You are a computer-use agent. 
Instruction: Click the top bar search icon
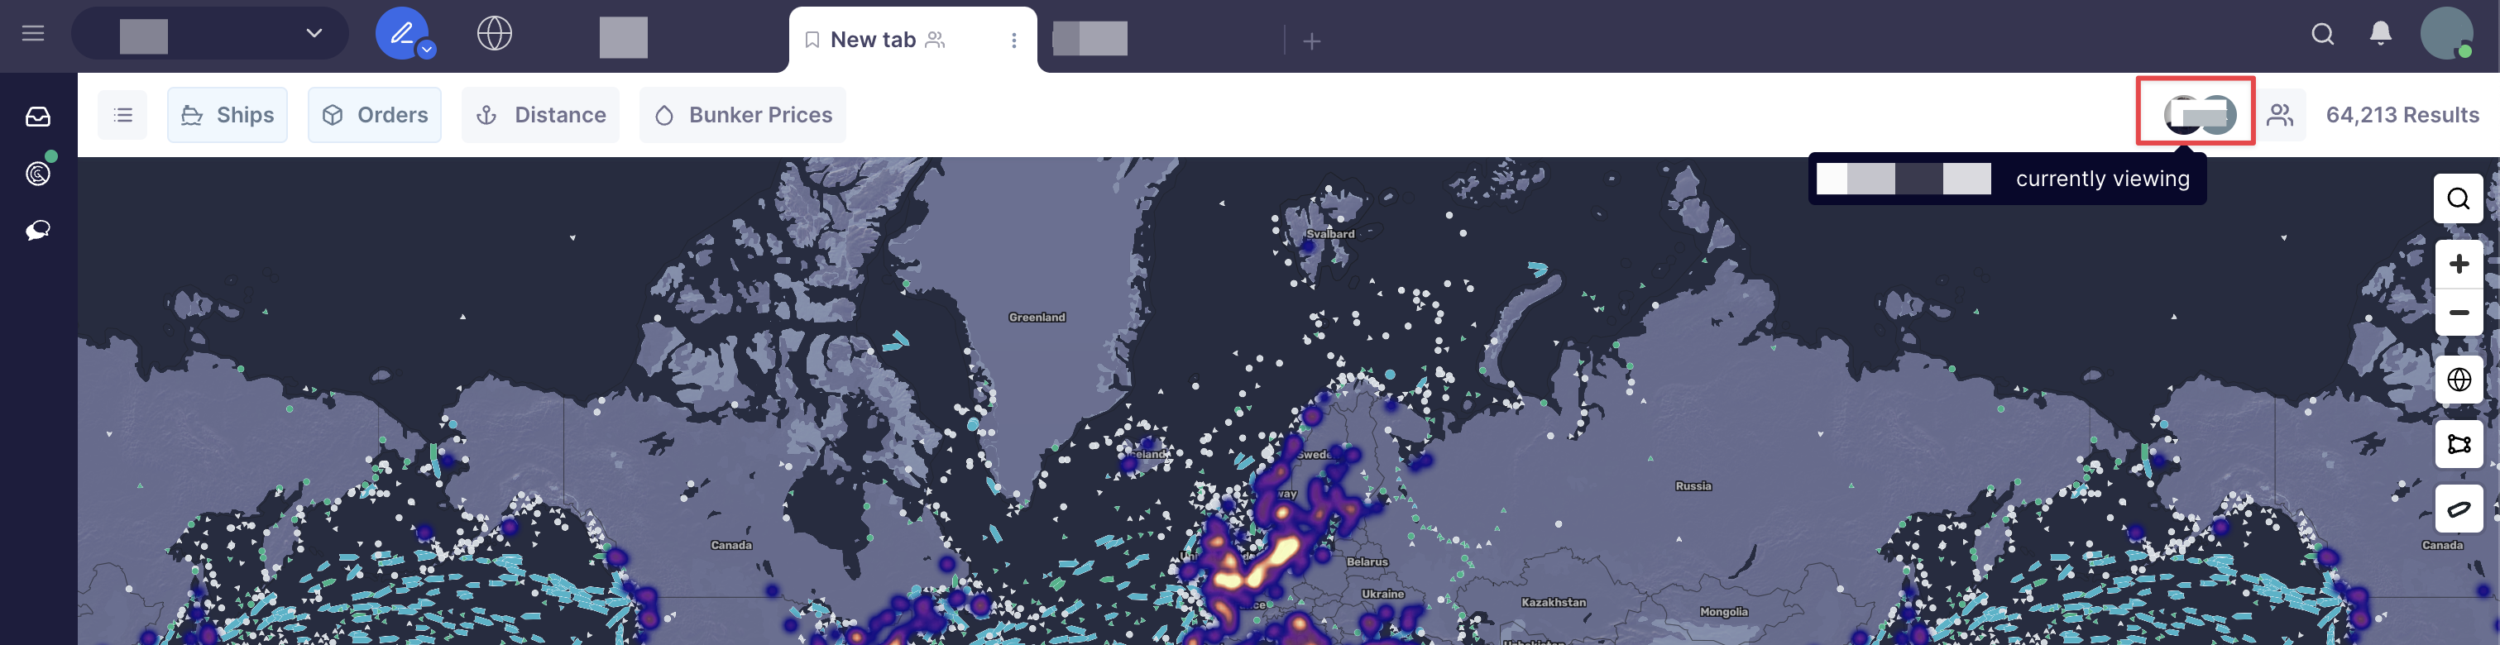click(2321, 34)
